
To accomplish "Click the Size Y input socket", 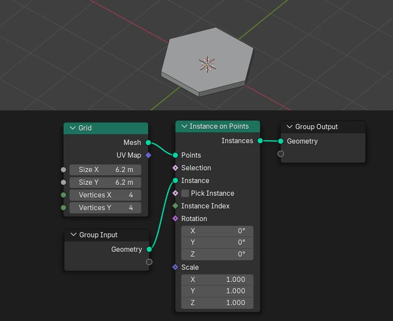I will 64,183.
